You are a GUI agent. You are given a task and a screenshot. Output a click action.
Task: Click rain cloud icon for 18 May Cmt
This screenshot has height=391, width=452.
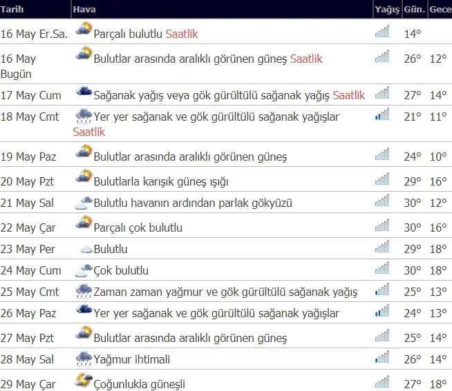[84, 116]
